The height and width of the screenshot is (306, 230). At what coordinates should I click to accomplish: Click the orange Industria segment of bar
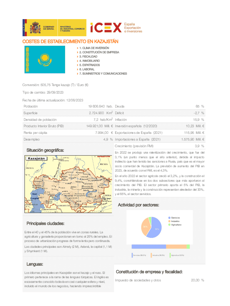pos(176,247)
